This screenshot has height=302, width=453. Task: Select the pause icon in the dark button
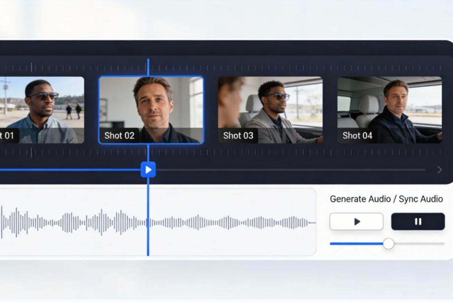click(x=418, y=221)
